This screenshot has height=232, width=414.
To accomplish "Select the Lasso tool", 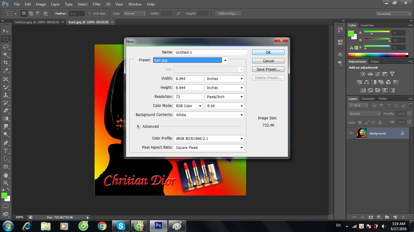I will tap(6, 47).
